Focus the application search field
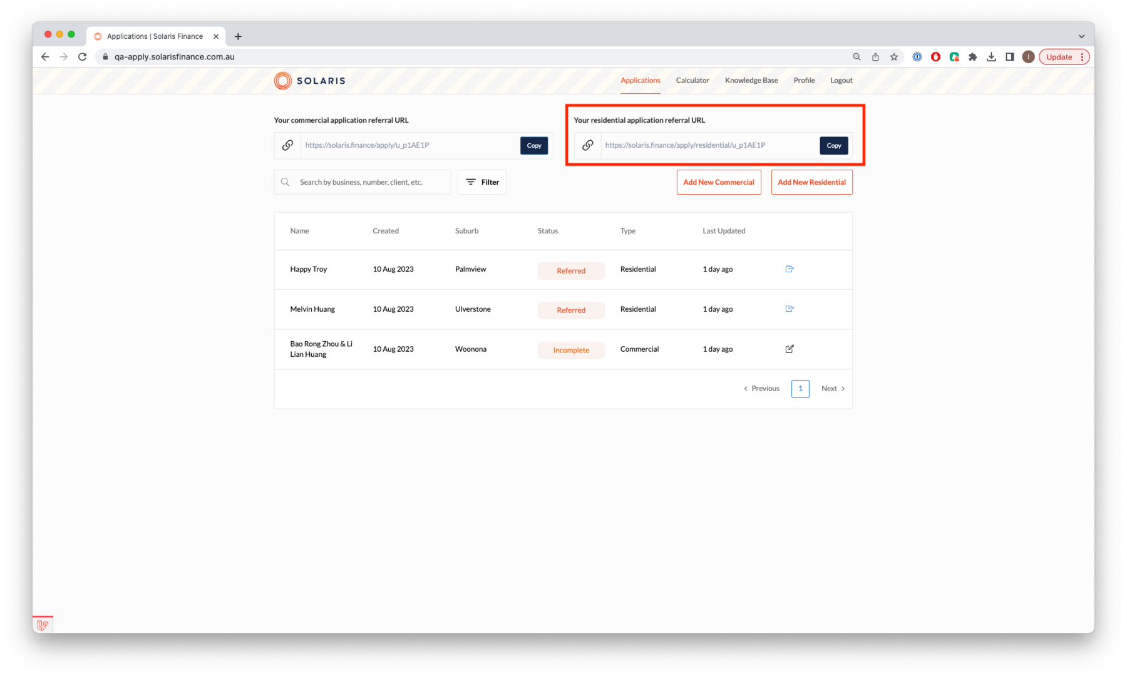 [x=363, y=182]
